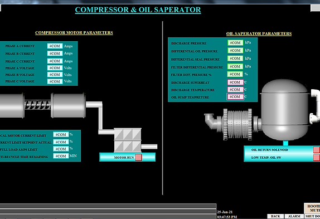Click the BACK button
Image resolution: width=320 pixels, height=219 pixels.
coord(275,216)
